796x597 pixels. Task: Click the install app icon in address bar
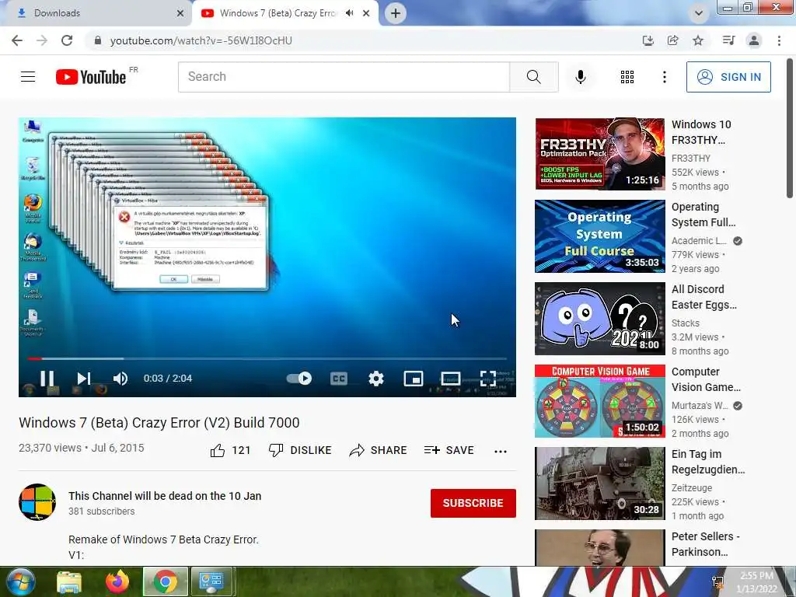click(x=648, y=40)
